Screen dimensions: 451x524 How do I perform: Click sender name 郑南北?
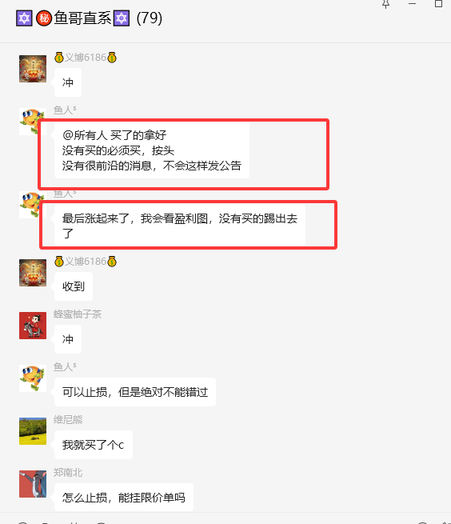68,473
